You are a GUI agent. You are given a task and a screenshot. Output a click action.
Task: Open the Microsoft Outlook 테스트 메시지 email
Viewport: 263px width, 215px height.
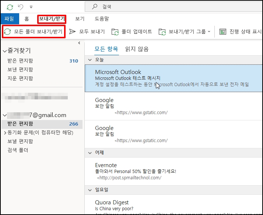[x=173, y=78]
